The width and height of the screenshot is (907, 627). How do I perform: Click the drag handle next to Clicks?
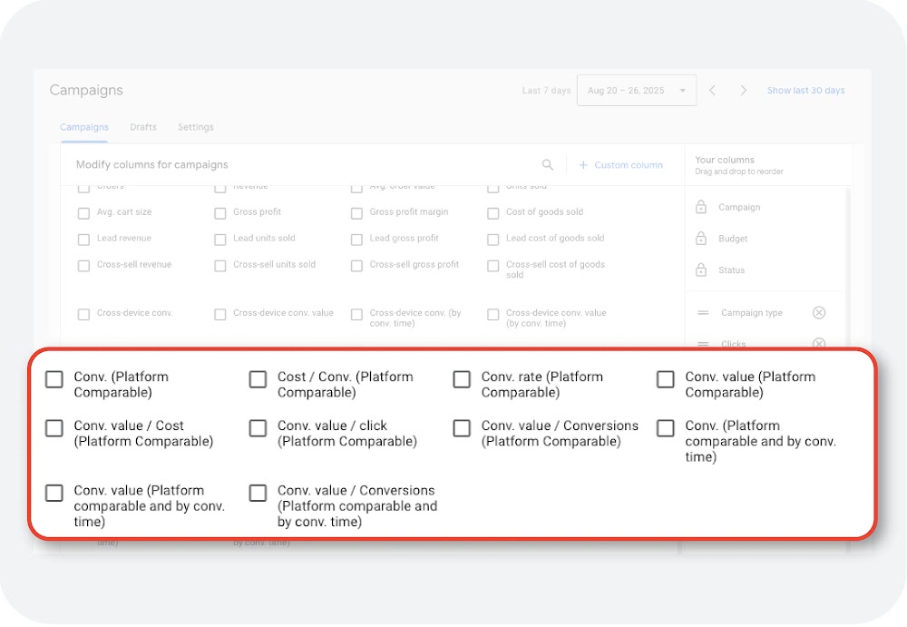tap(703, 344)
